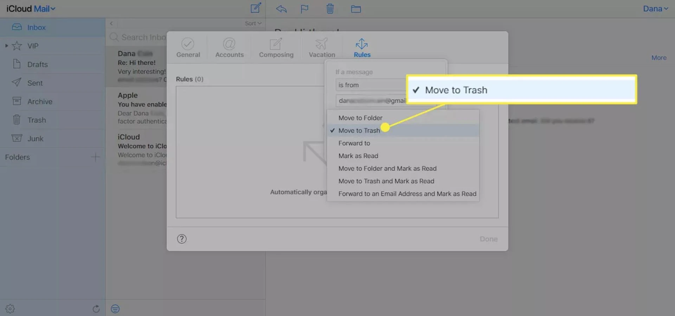675x316 pixels.
Task: Click the gmail address input field
Action: [x=371, y=101]
